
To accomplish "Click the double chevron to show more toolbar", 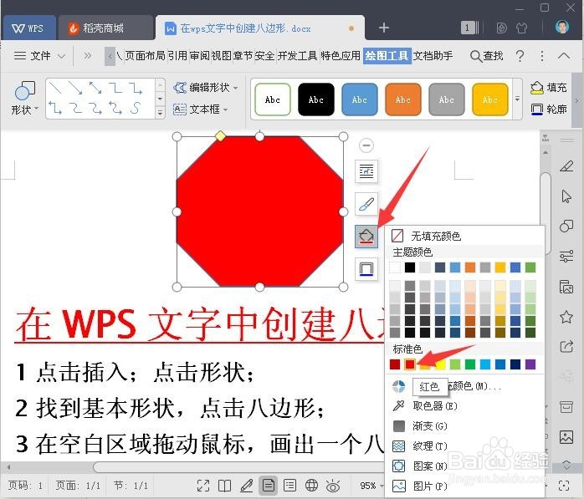I will point(88,56).
